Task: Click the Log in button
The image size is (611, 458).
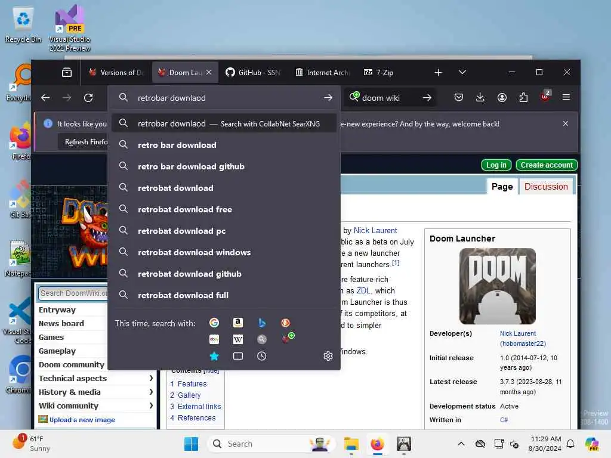Action: pos(496,165)
